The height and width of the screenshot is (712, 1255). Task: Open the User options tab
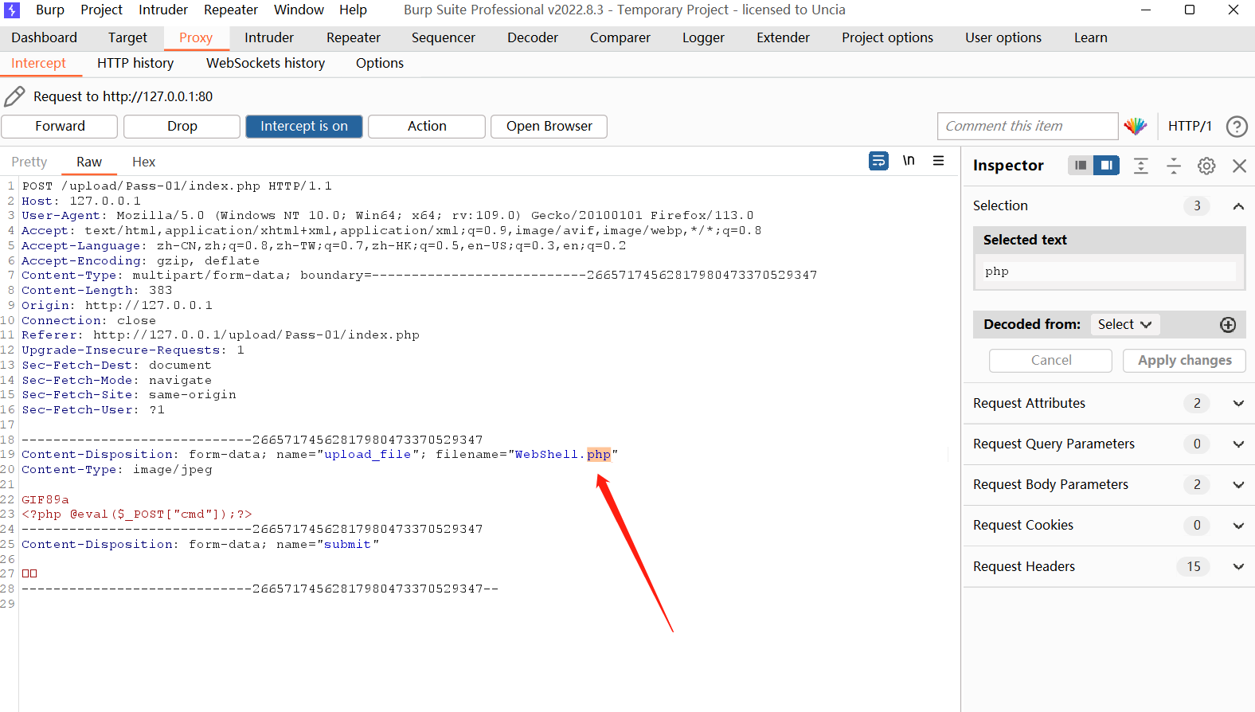coord(1003,37)
